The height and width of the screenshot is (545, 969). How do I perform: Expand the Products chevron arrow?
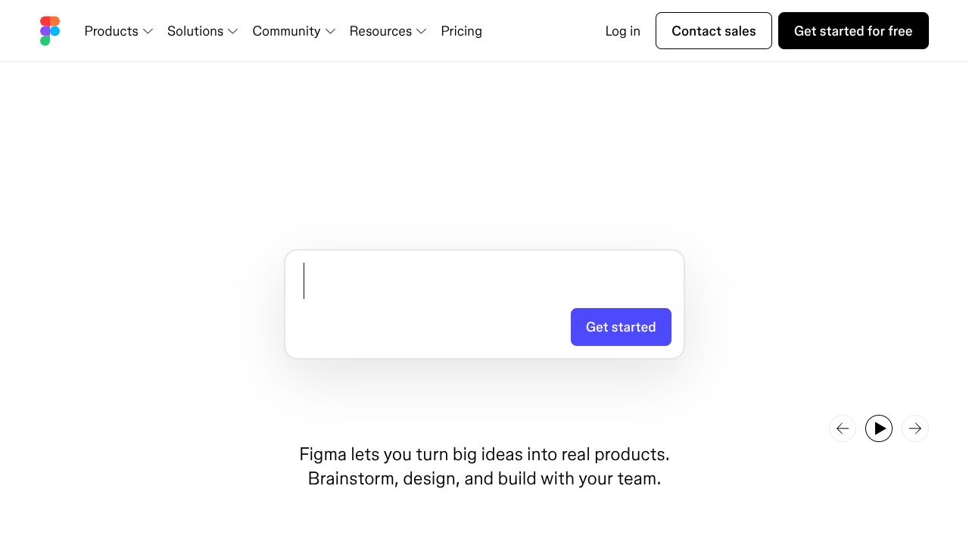click(x=148, y=32)
